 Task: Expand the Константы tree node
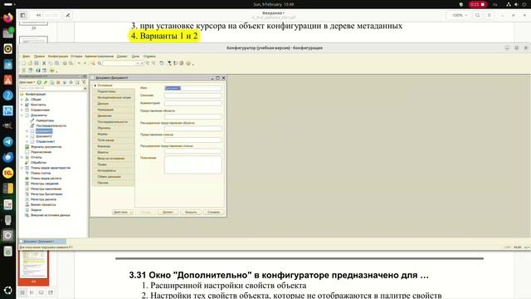coord(22,105)
